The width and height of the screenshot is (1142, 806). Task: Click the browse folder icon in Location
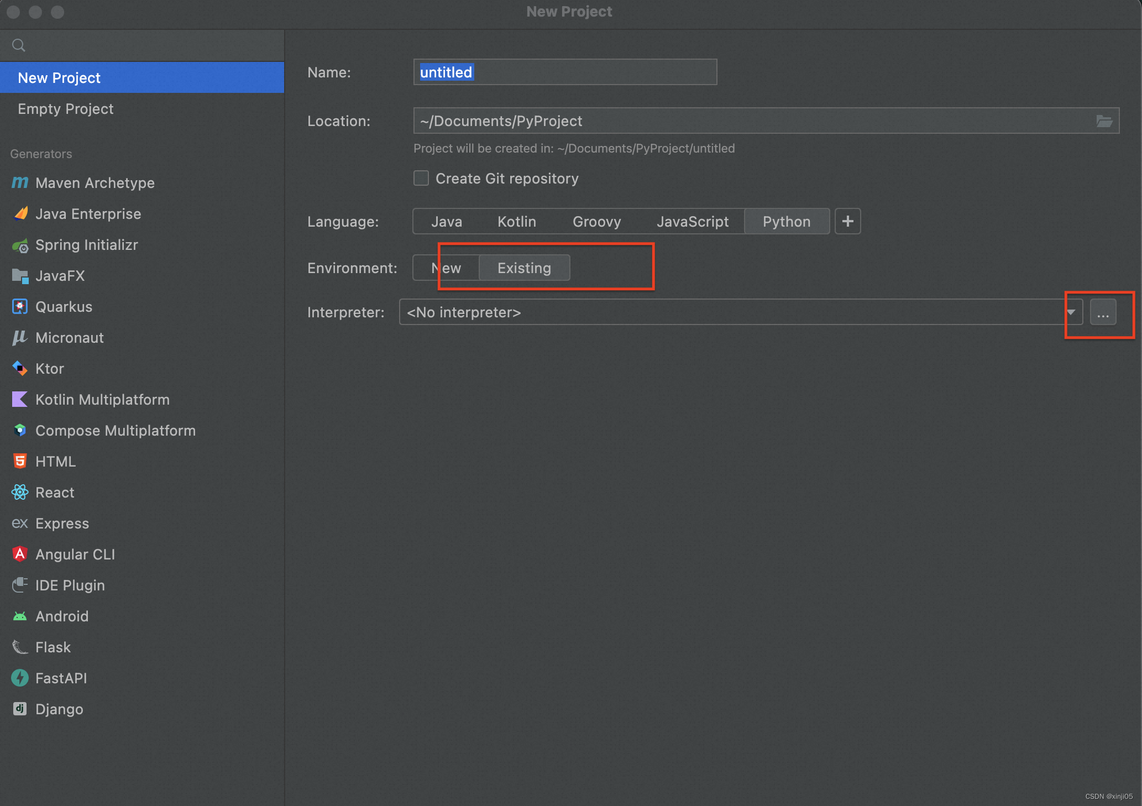coord(1104,121)
